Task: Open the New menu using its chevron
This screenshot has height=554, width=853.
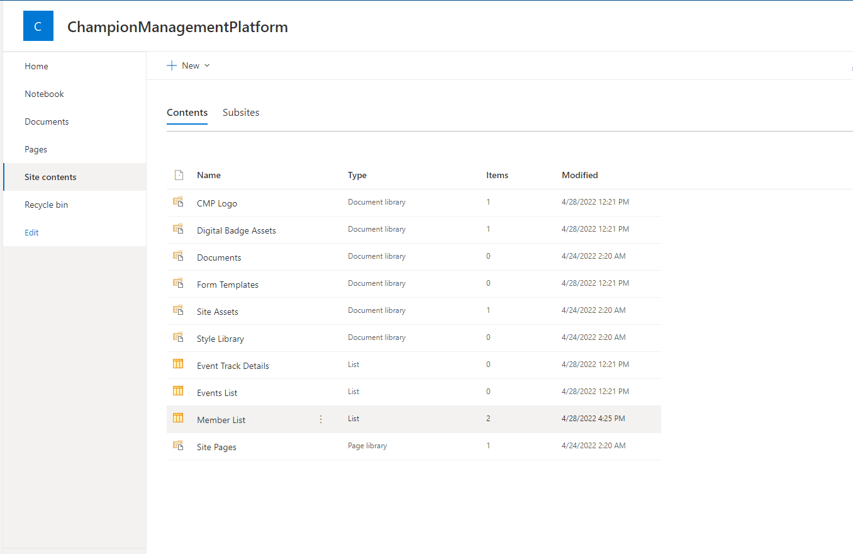Action: tap(208, 65)
